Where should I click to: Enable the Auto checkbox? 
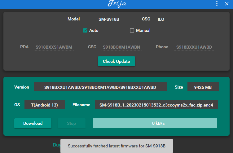coord(85,30)
